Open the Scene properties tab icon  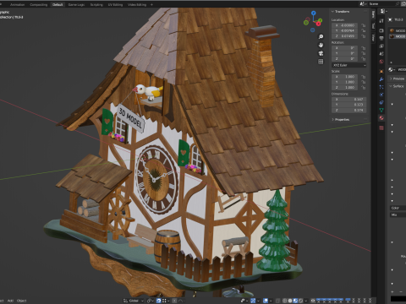pyautogui.click(x=381, y=53)
